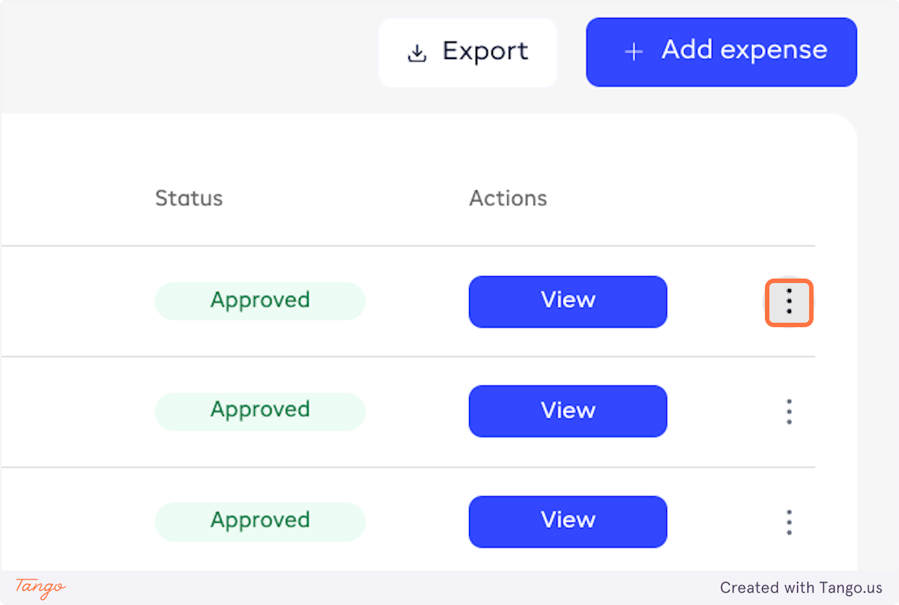Image resolution: width=899 pixels, height=605 pixels.
Task: View the first approved expense
Action: 567,301
